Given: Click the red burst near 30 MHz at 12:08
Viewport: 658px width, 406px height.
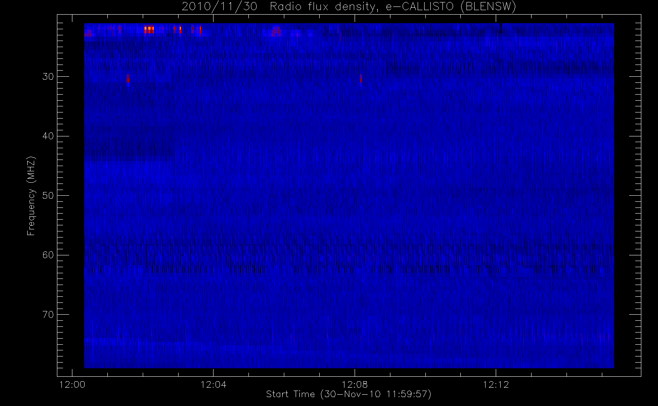Looking at the screenshot, I should point(361,78).
